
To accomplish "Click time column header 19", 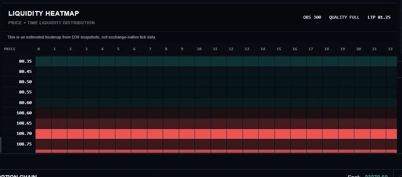I will [343, 49].
